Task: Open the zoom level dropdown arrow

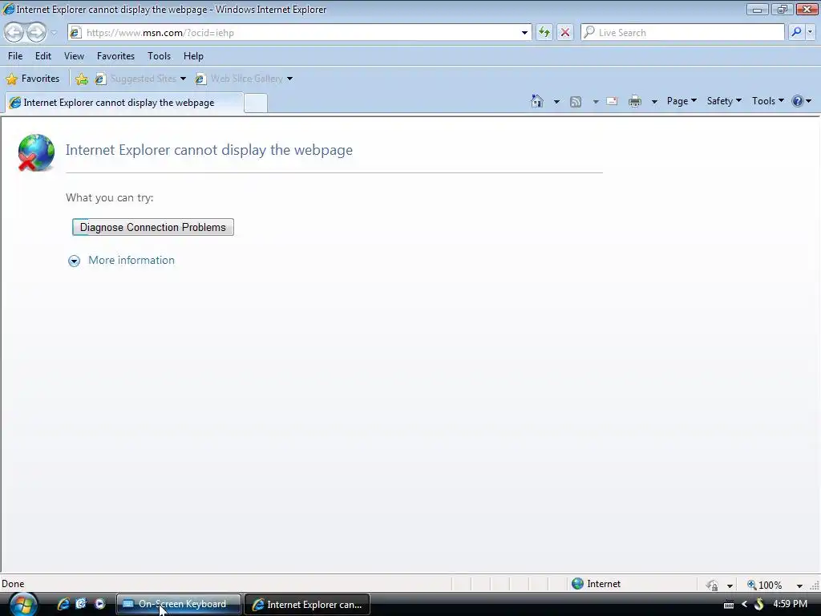Action: click(x=799, y=586)
